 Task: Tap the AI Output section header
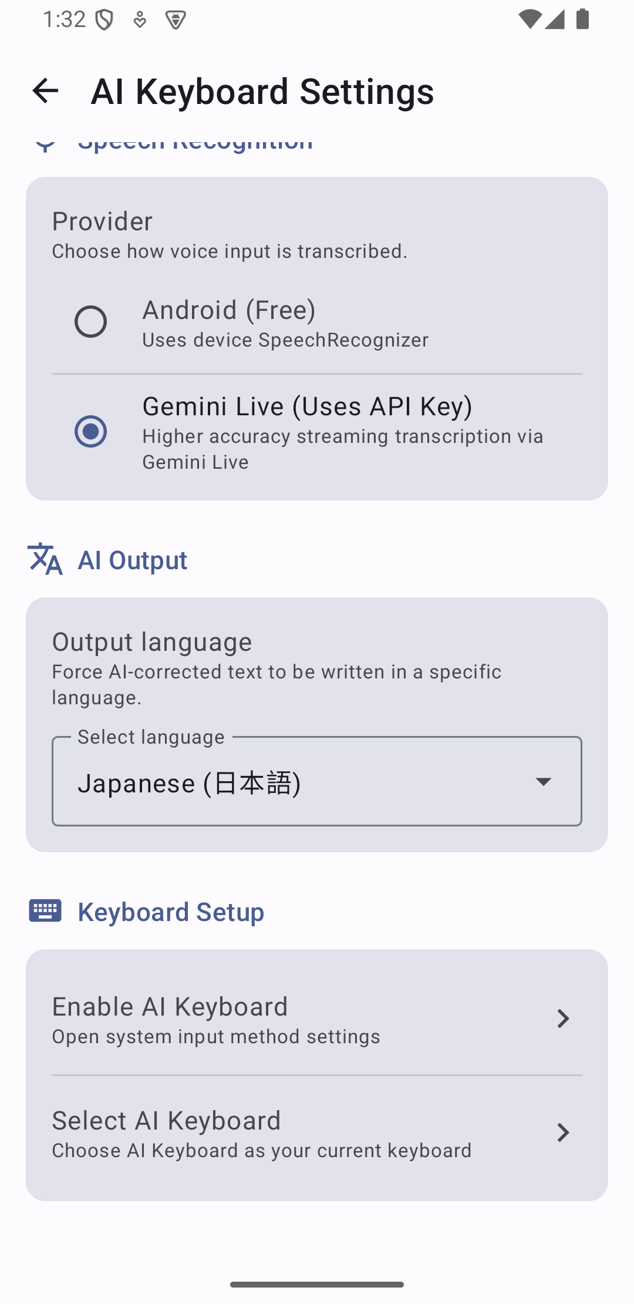[133, 560]
